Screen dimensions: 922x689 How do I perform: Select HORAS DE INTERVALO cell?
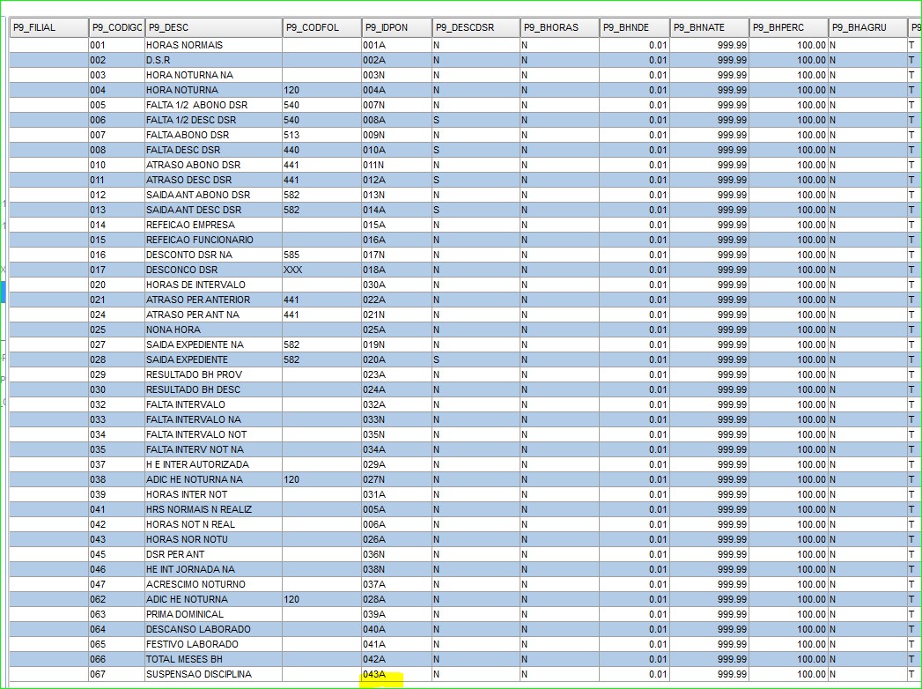click(213, 285)
